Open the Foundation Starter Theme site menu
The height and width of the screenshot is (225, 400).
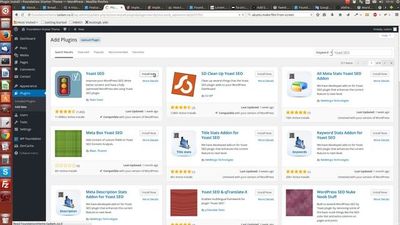point(41,29)
